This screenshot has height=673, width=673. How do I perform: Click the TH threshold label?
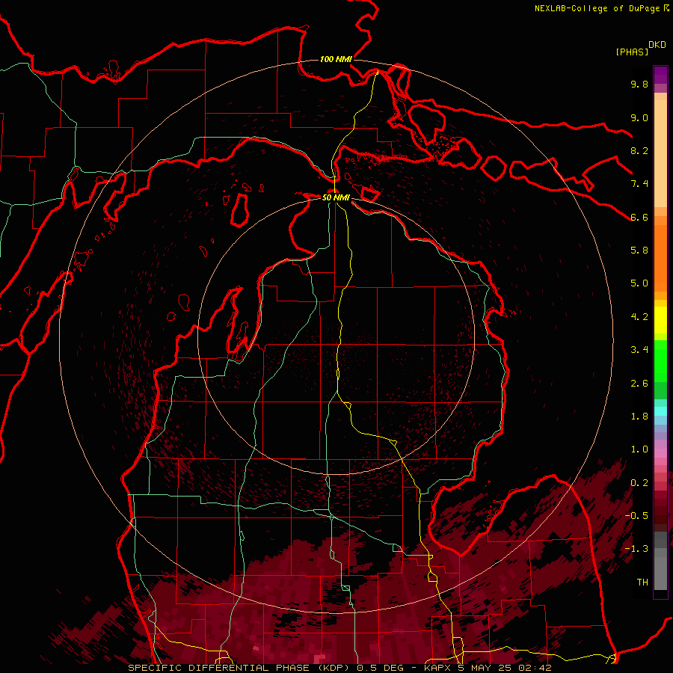642,583
